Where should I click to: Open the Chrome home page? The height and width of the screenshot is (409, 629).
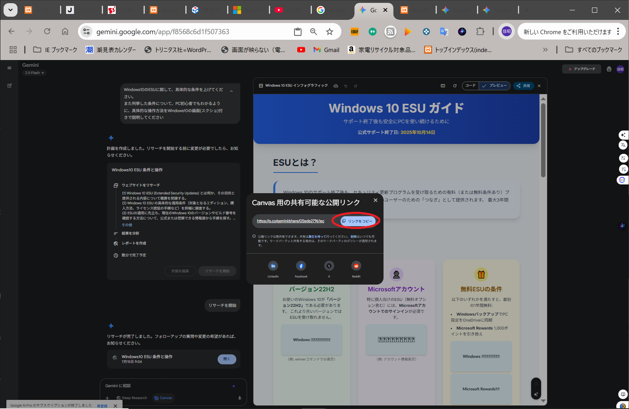pos(65,31)
